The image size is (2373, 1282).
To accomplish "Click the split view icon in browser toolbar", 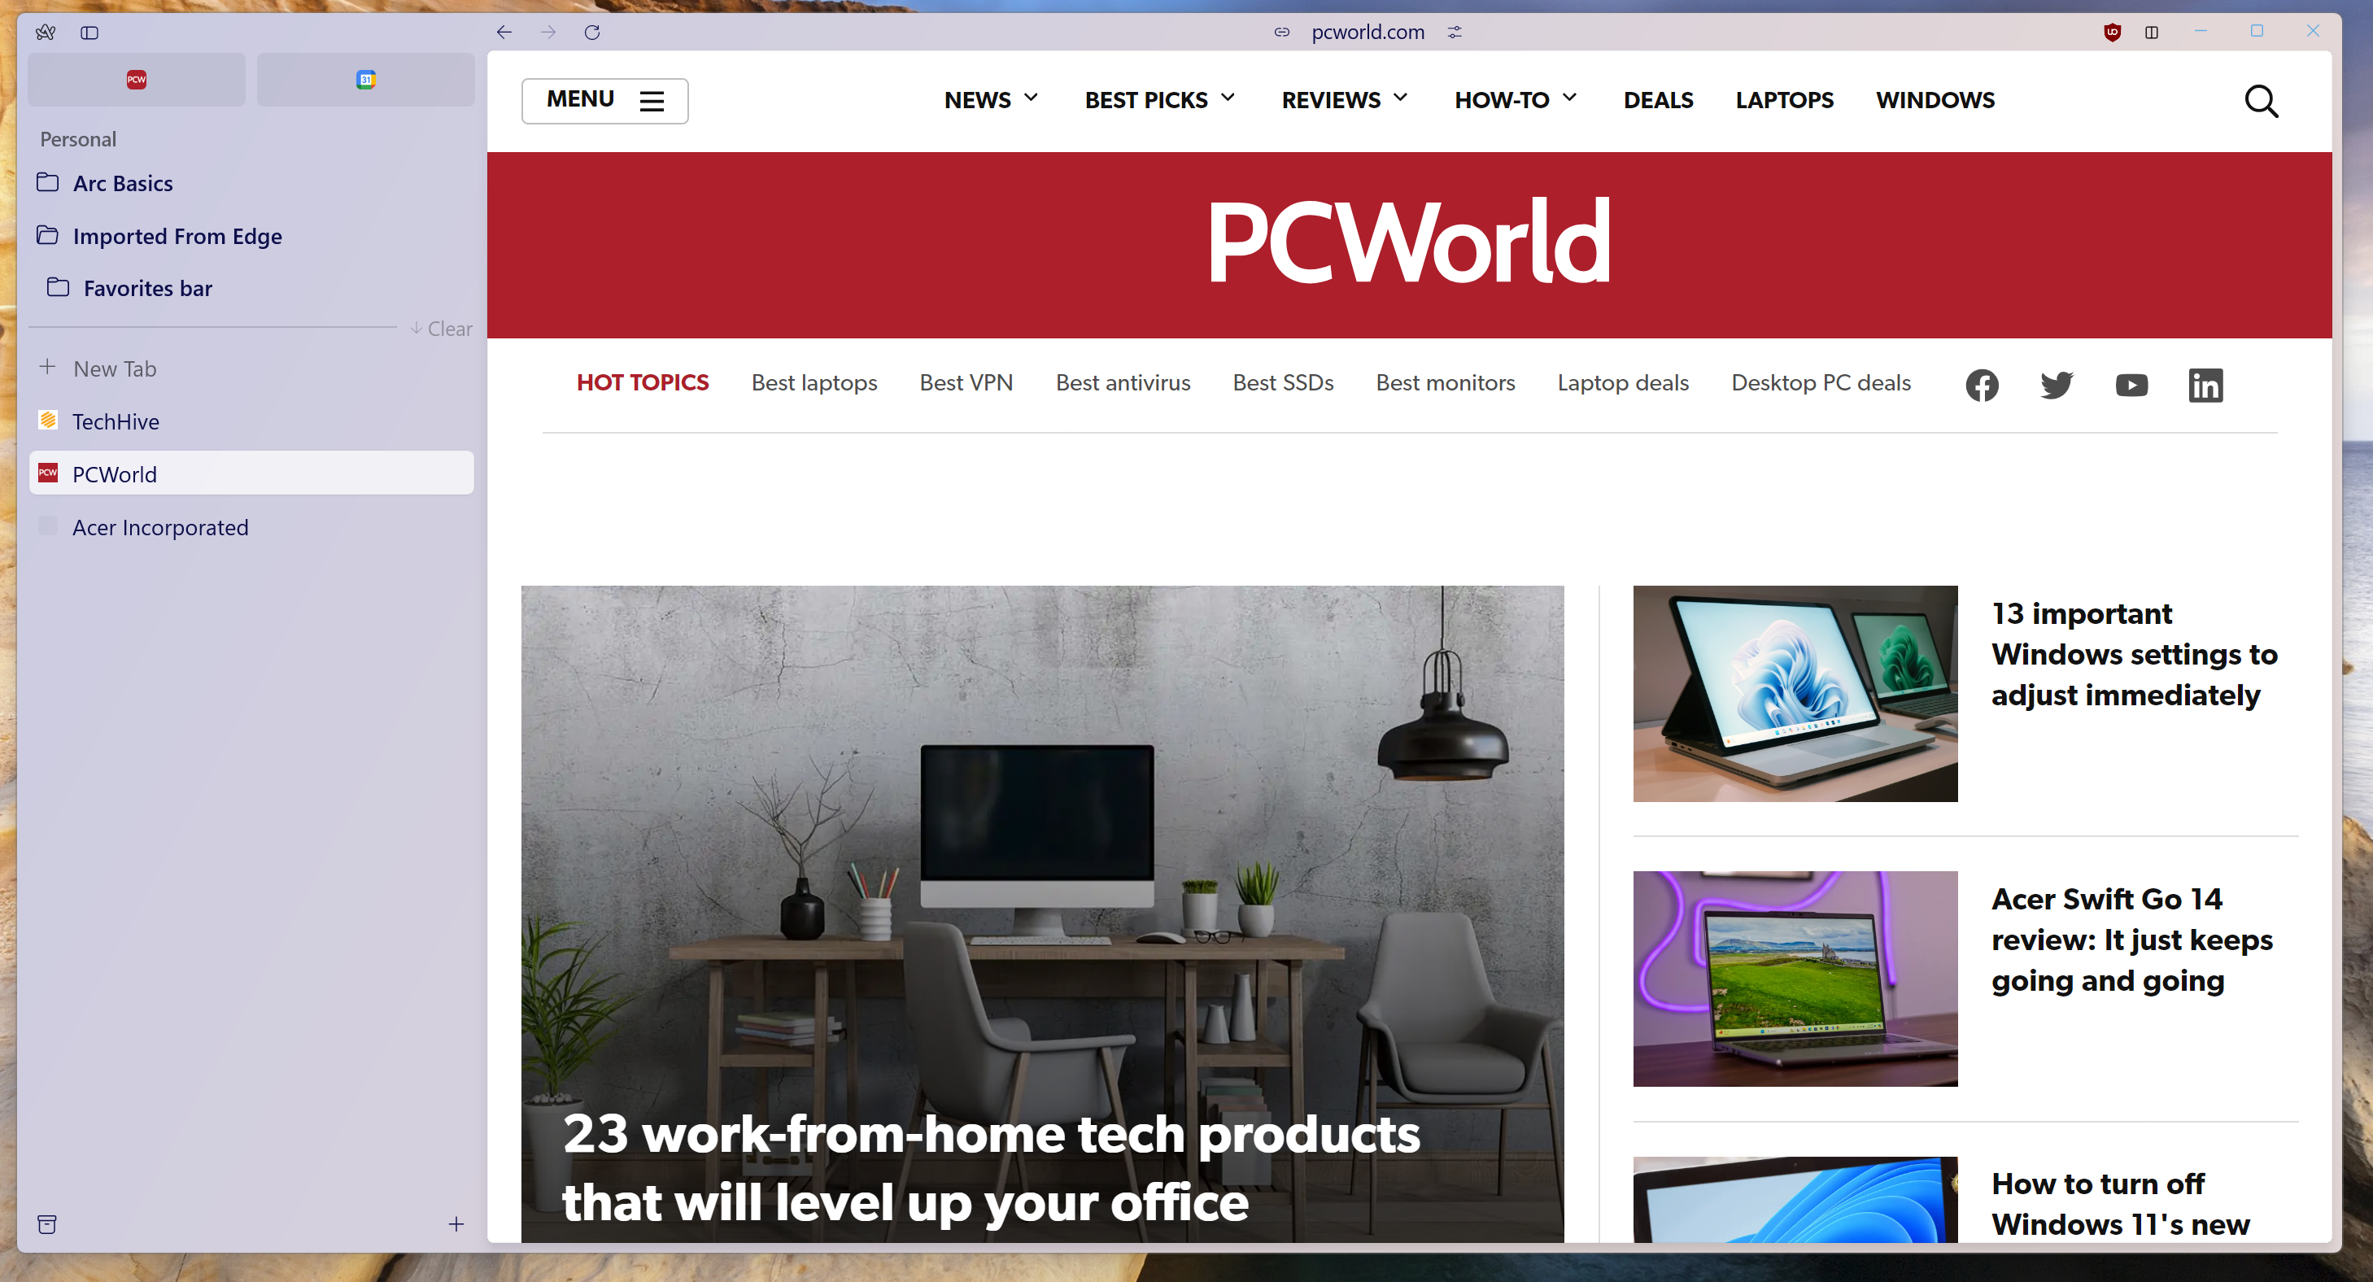I will (x=2150, y=32).
